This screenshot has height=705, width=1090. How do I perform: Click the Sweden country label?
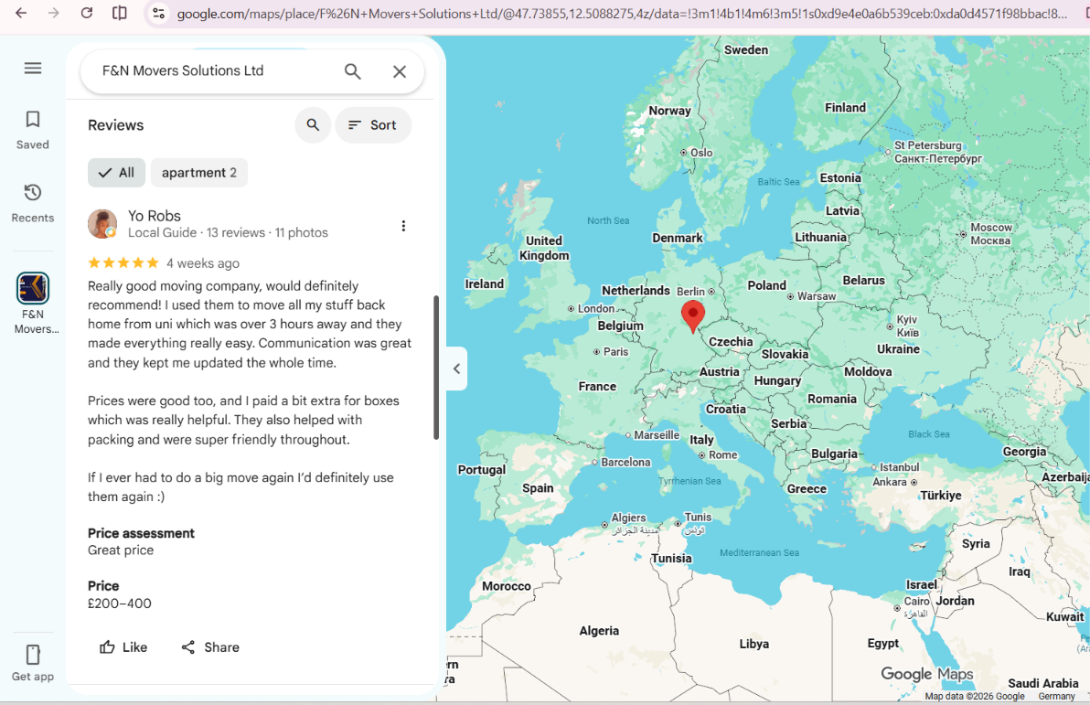point(746,50)
